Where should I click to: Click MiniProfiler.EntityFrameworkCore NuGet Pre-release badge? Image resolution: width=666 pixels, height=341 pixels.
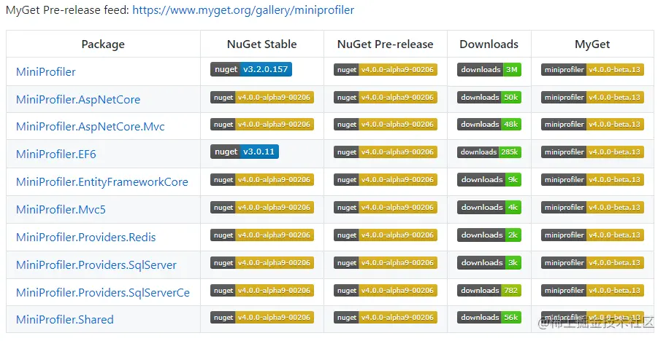tap(386, 179)
